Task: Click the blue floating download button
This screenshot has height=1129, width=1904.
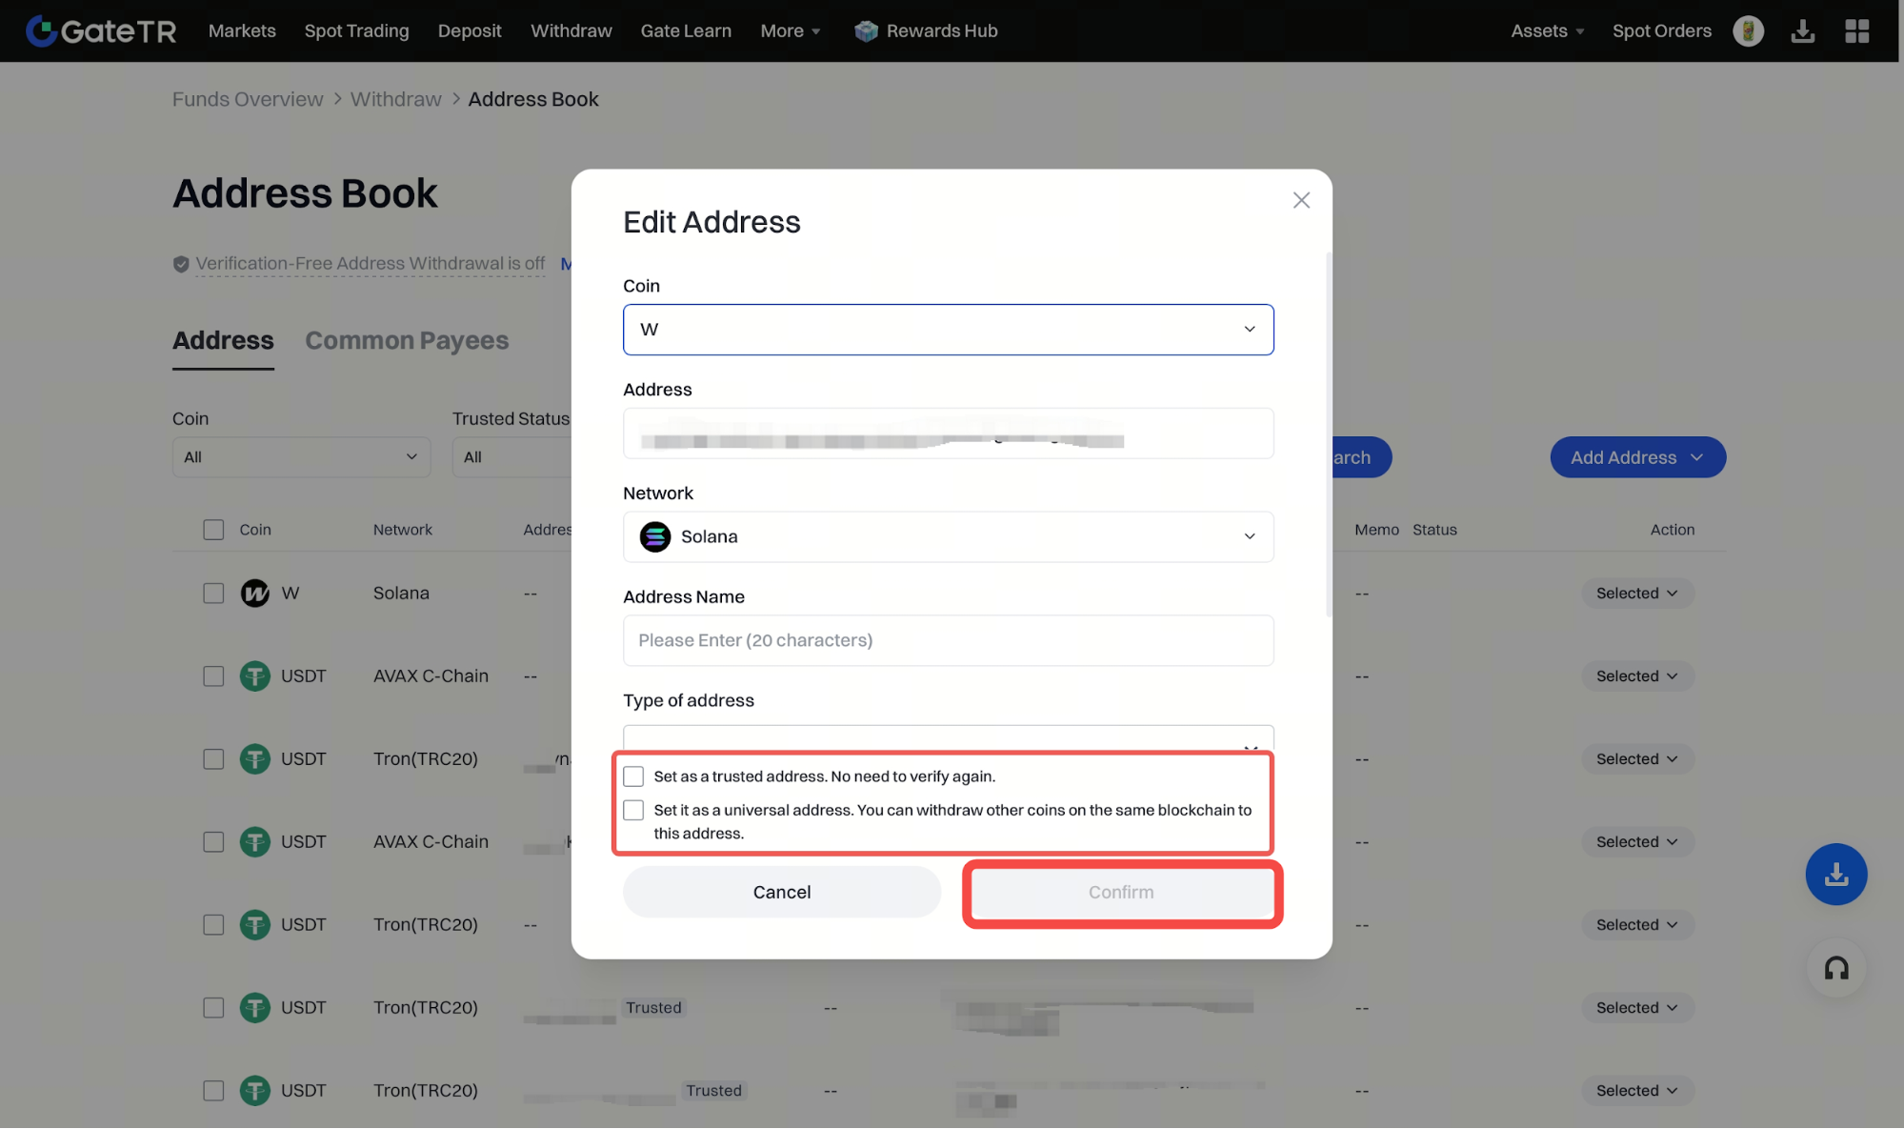Action: [x=1835, y=874]
